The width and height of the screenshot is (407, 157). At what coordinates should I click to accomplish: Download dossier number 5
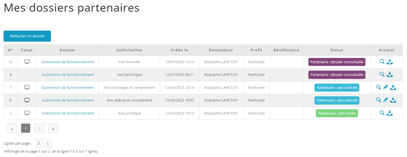tap(390, 113)
